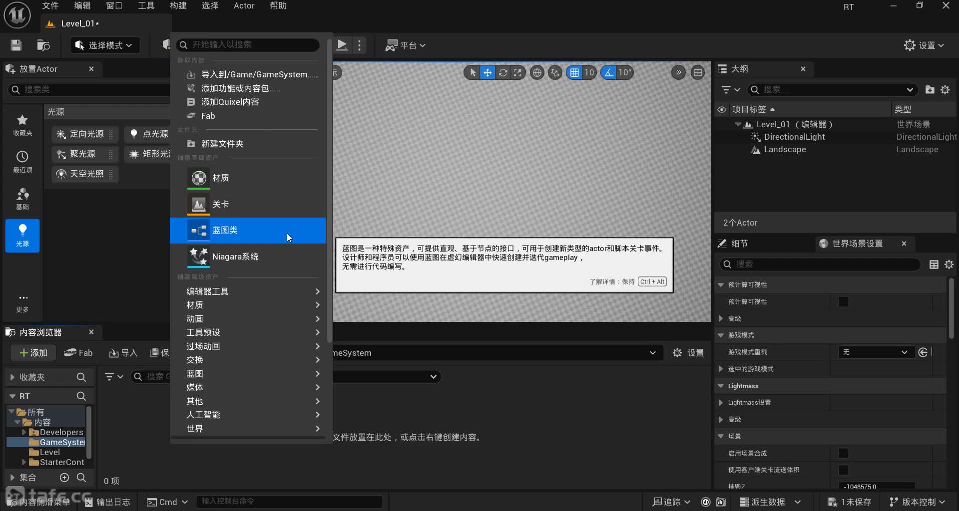This screenshot has width=959, height=511.
Task: Open the GameMode Override dropdown
Action: click(x=876, y=352)
